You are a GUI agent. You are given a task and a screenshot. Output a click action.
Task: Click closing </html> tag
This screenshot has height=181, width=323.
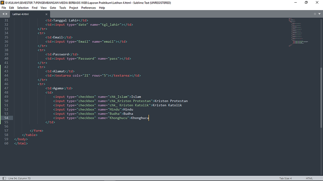(x=21, y=144)
